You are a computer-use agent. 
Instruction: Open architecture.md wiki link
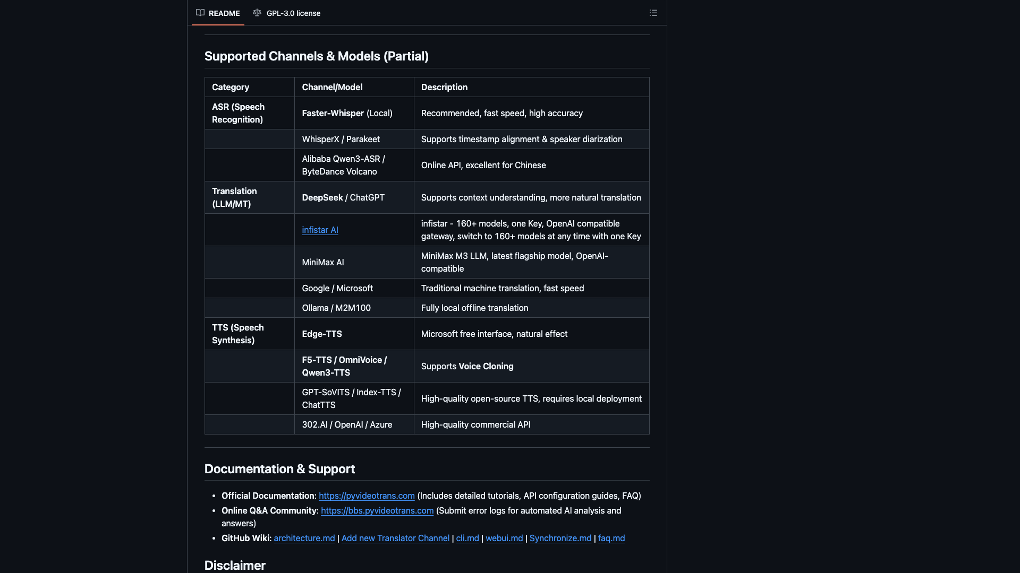click(304, 538)
